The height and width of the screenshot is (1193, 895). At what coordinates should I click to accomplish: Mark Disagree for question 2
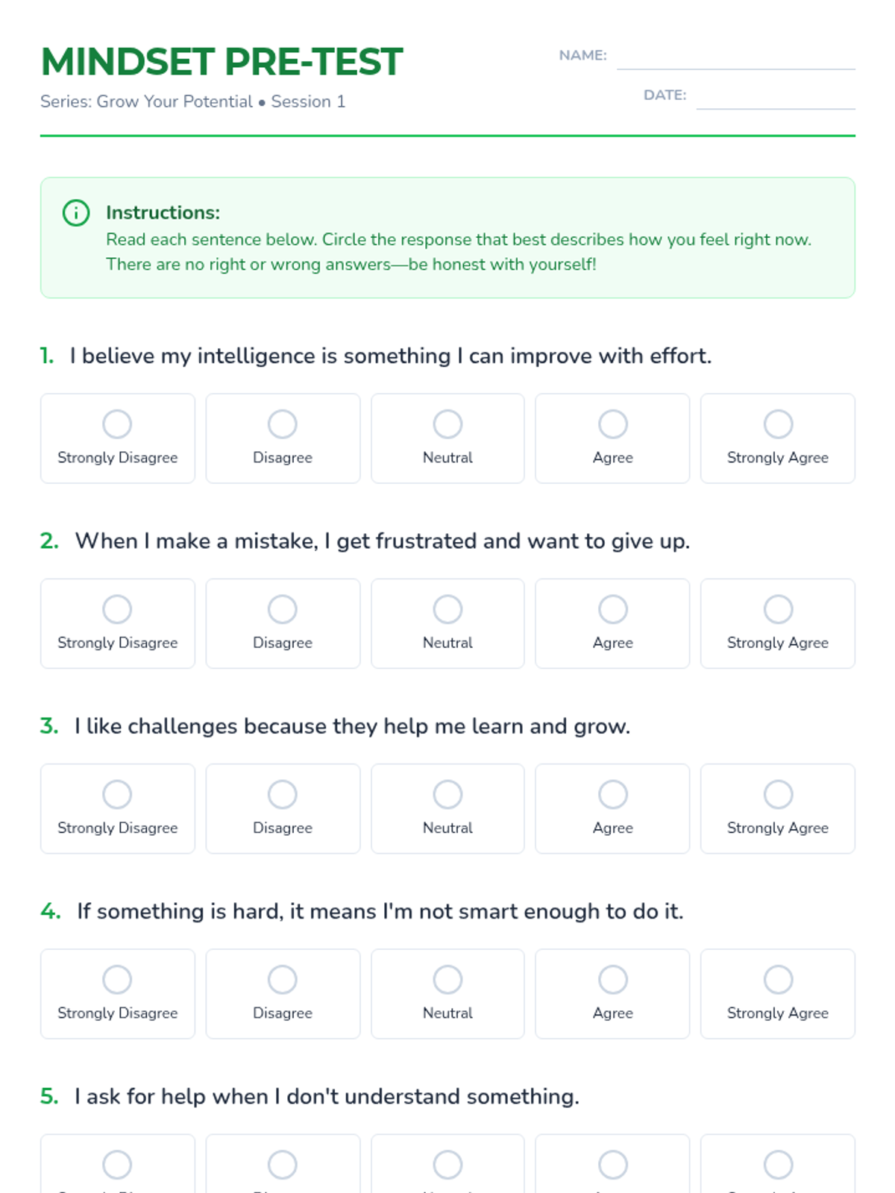(283, 609)
